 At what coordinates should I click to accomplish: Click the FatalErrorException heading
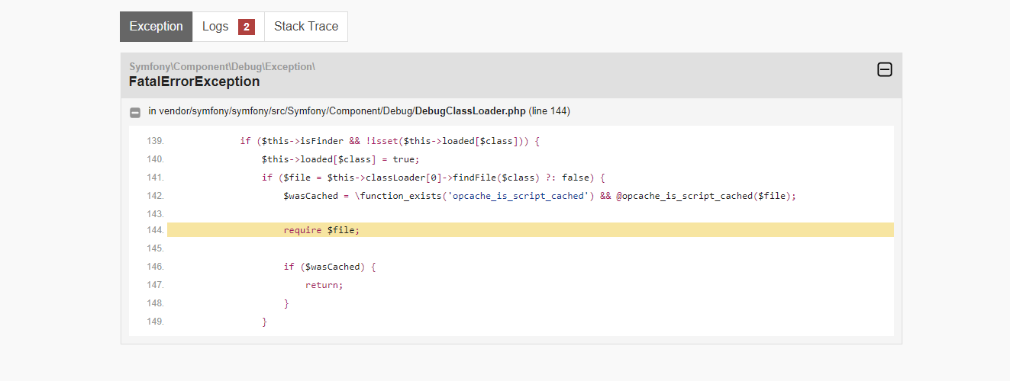click(195, 82)
